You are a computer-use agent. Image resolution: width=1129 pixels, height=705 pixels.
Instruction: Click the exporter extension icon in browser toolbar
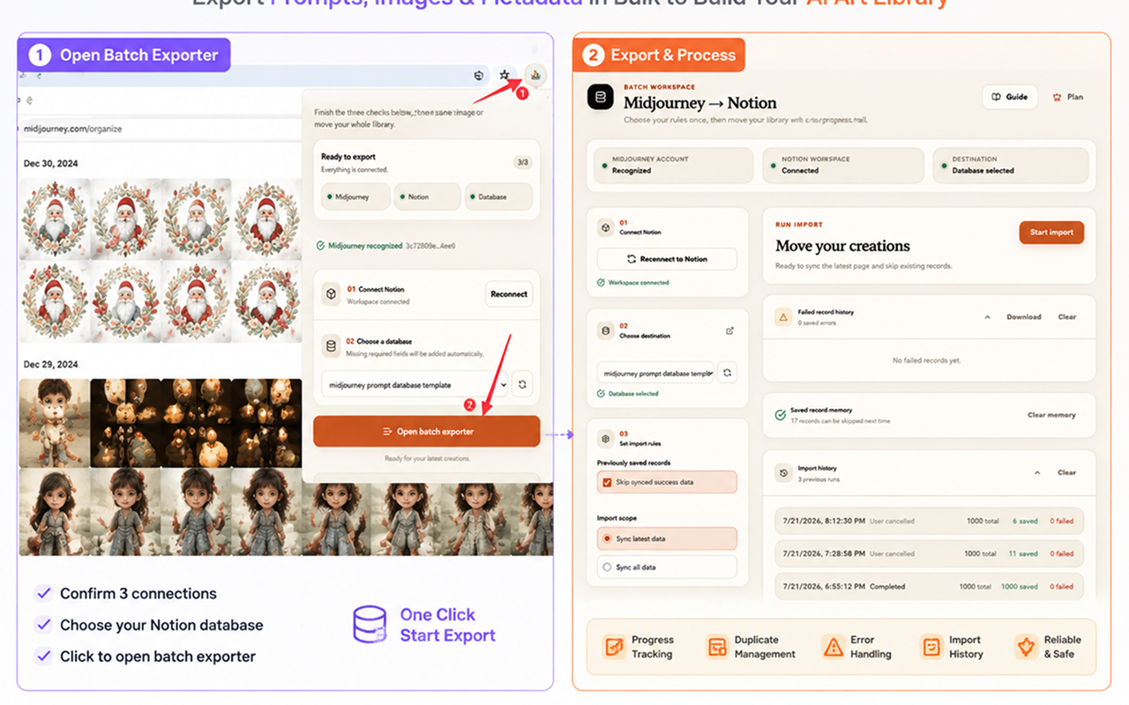click(x=535, y=75)
